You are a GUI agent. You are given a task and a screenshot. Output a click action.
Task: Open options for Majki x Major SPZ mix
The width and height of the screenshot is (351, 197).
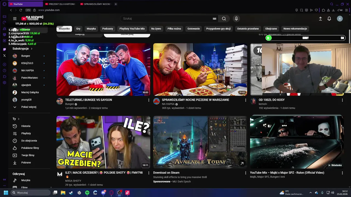pyautogui.click(x=342, y=173)
